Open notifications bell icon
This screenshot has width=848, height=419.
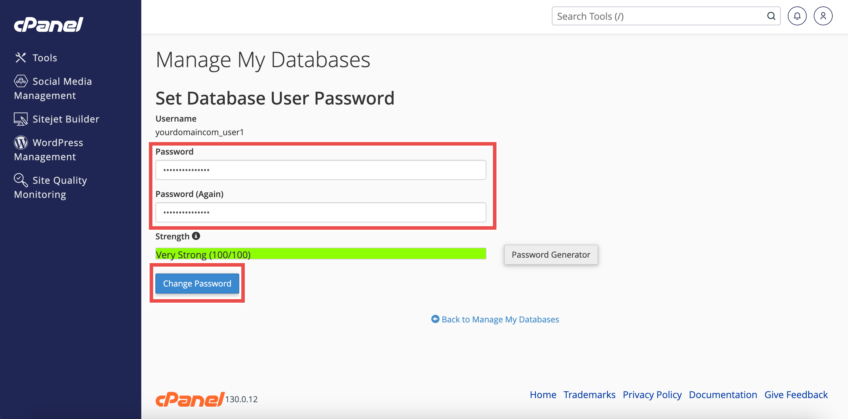[x=797, y=16]
